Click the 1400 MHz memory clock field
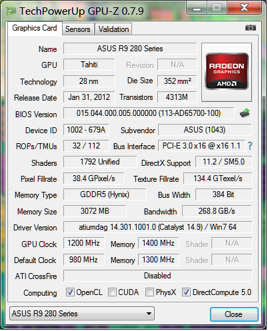The image size is (268, 331). pos(159,243)
